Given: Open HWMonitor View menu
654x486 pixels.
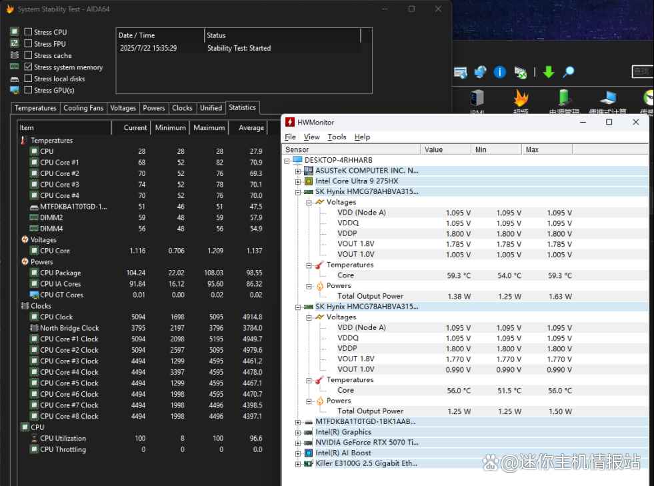Looking at the screenshot, I should pos(311,137).
